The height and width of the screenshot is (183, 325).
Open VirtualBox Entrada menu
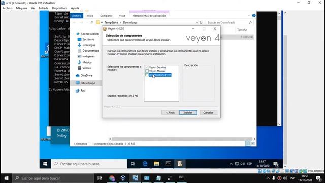click(43, 8)
